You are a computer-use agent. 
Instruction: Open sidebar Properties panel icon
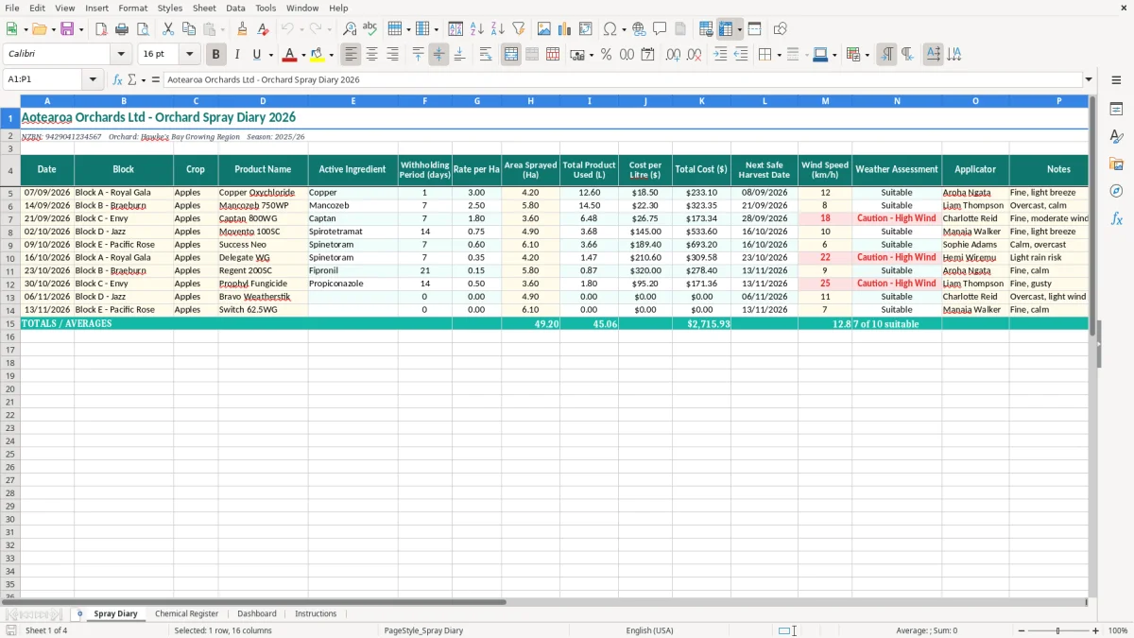1116,110
